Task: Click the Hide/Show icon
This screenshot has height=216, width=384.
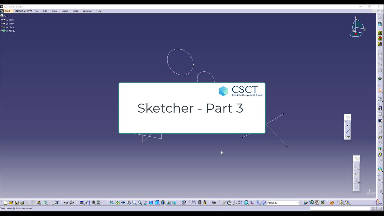Action: (x=169, y=203)
